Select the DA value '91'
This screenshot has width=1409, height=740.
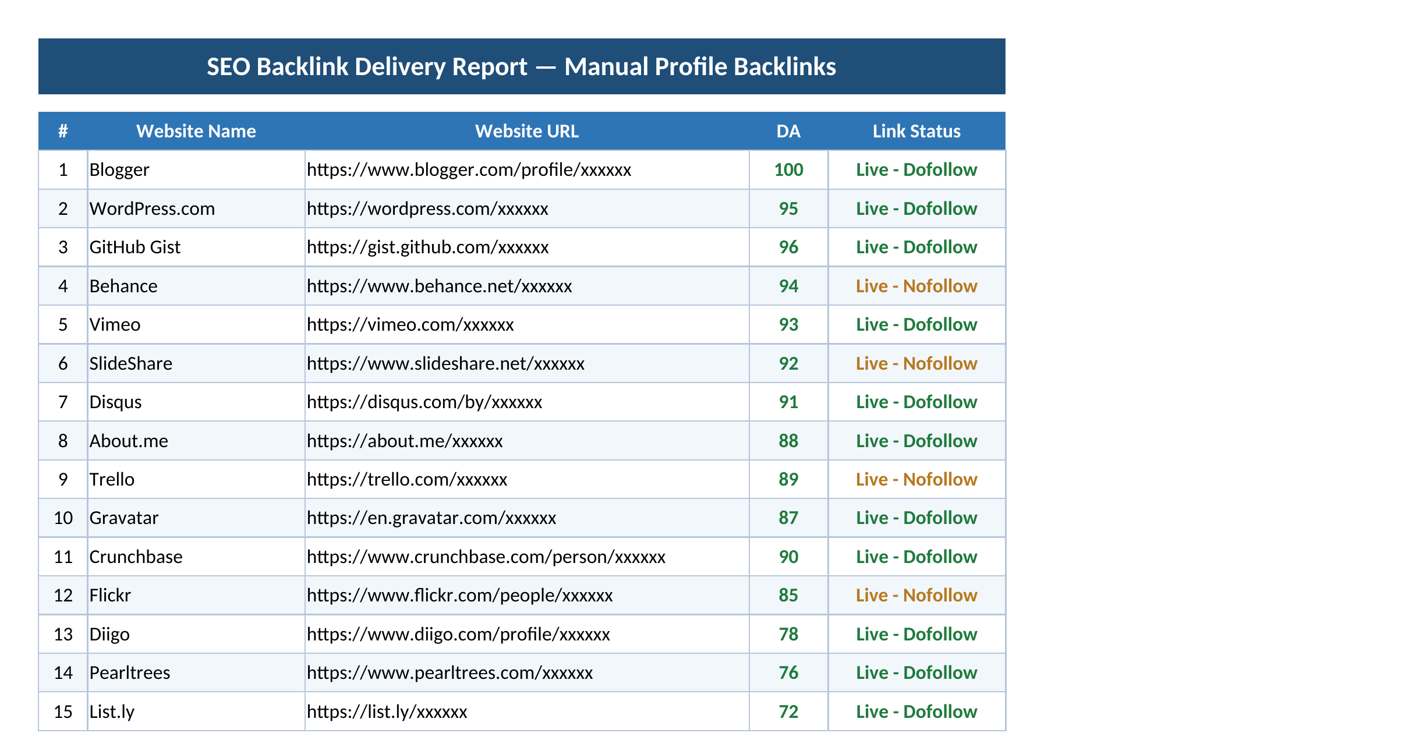point(788,402)
